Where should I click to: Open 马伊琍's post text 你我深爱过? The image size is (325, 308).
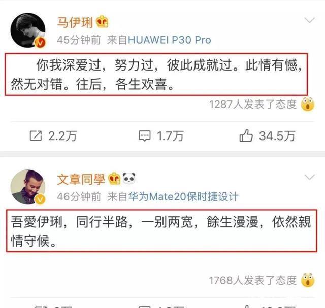click(x=156, y=75)
